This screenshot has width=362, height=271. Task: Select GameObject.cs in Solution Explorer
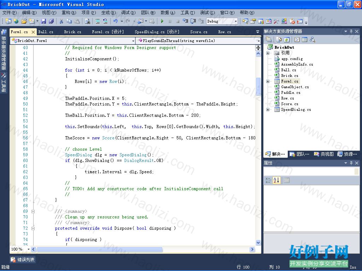pyautogui.click(x=295, y=87)
